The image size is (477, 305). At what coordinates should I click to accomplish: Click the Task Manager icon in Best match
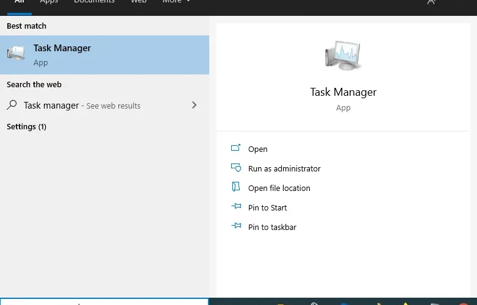pos(16,54)
